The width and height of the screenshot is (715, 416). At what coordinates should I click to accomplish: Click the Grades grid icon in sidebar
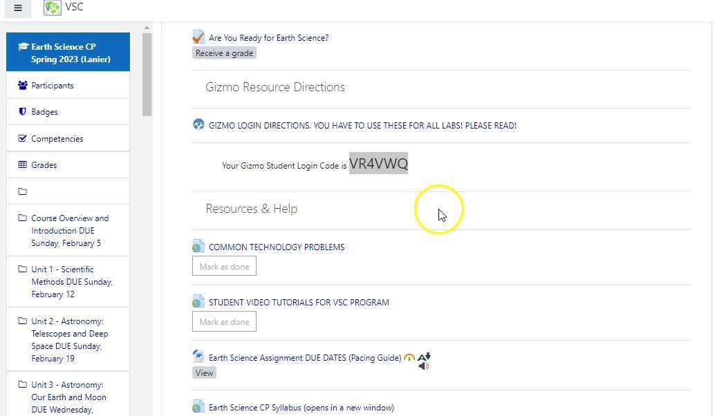24,164
